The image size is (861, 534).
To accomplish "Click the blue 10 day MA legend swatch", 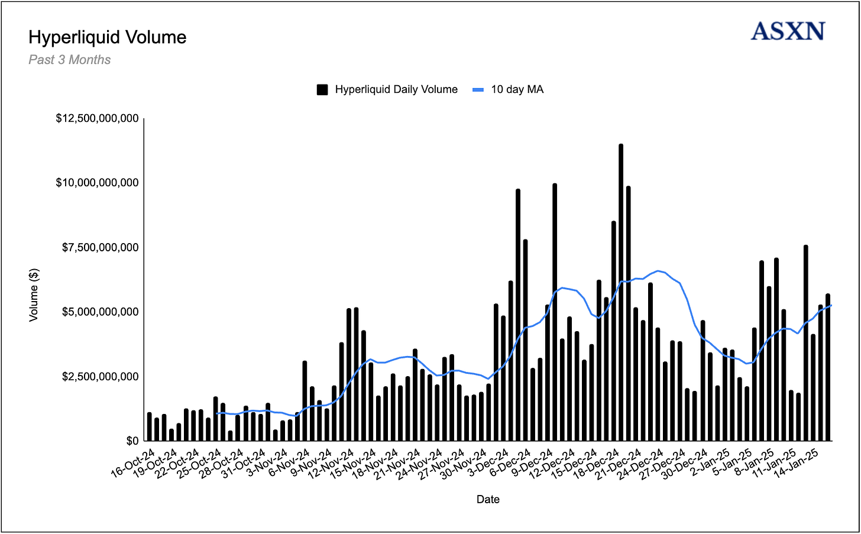I will click(478, 90).
